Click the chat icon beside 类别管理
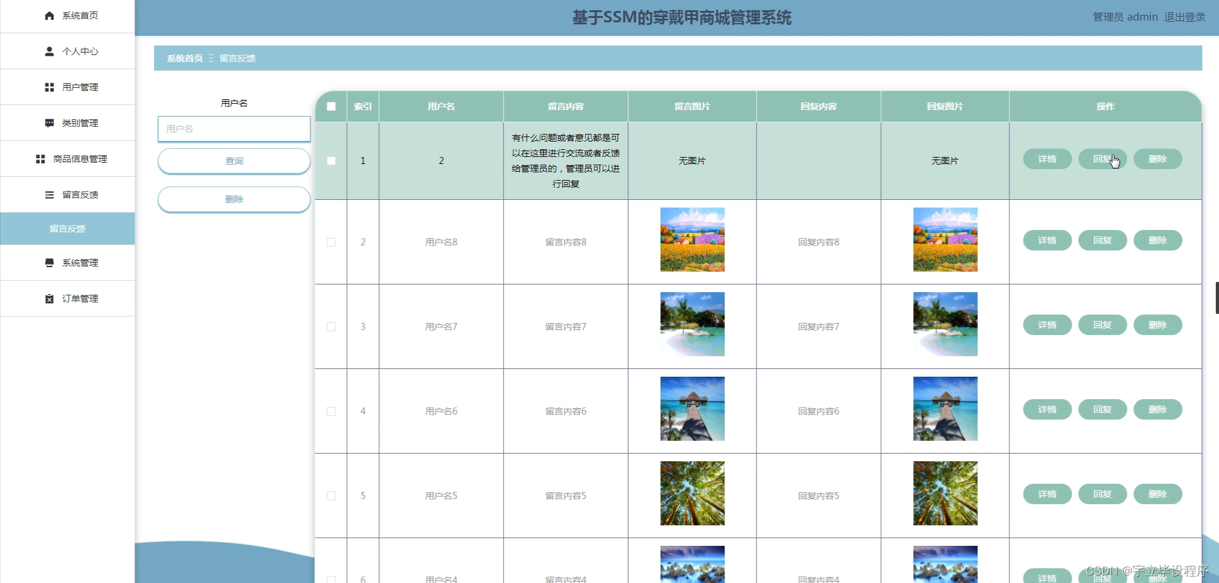Screen dimensions: 1219x583 point(49,123)
